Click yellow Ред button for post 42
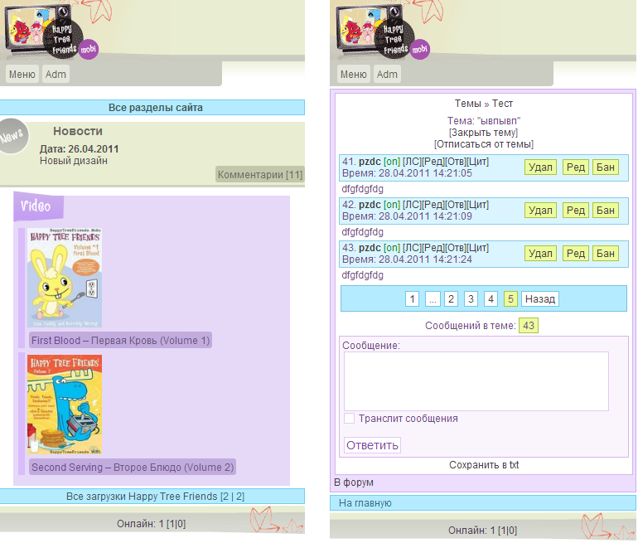This screenshot has width=638, height=543. tap(576, 211)
